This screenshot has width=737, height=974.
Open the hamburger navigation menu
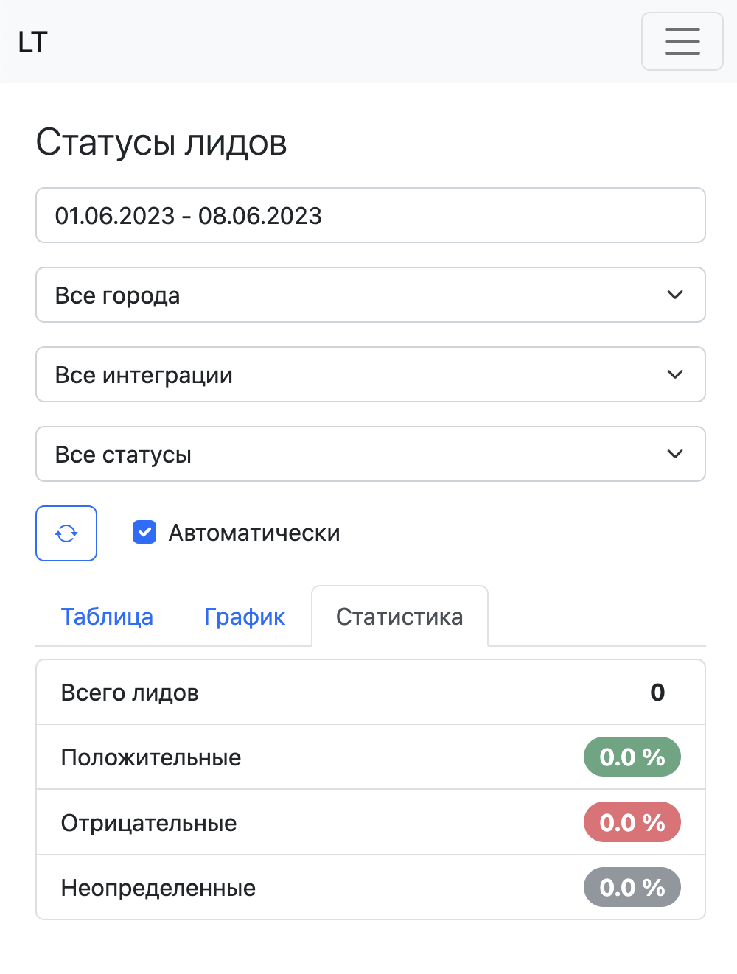pos(682,41)
